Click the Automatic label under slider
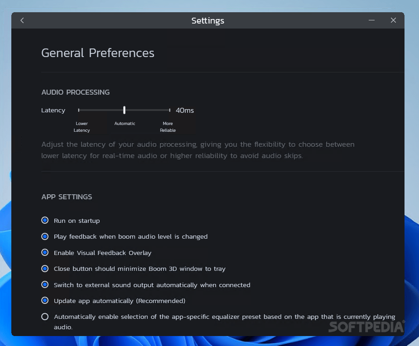The width and height of the screenshot is (419, 346). pos(125,124)
